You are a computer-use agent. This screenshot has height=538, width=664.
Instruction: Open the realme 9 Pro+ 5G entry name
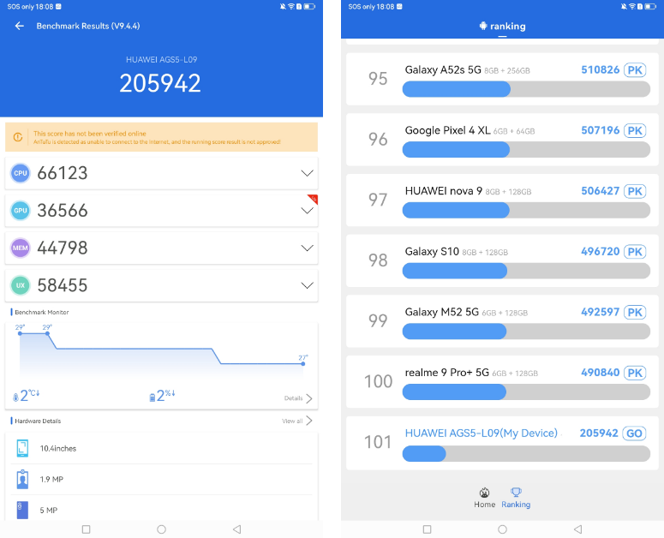tap(446, 373)
